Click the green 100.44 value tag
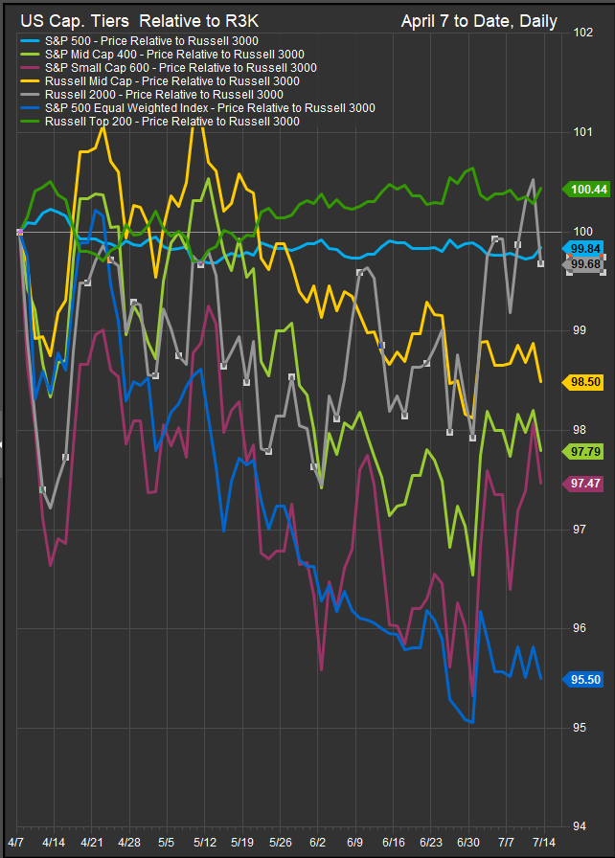This screenshot has height=858, width=615. (587, 190)
